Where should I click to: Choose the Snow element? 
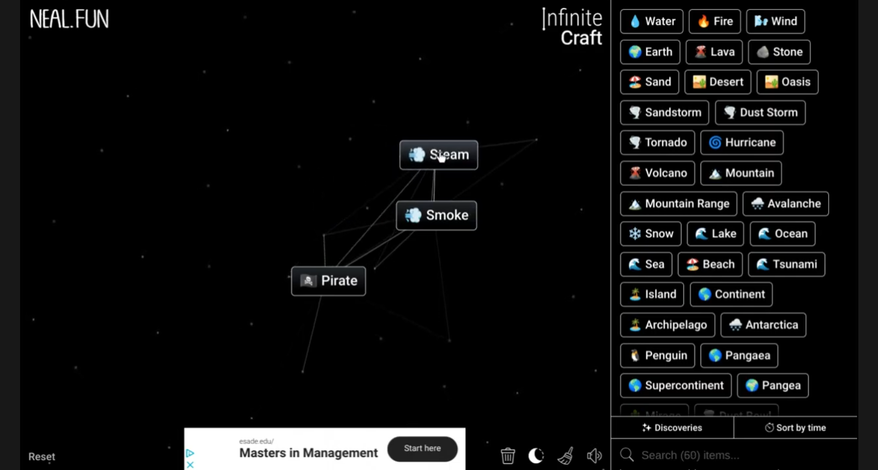[651, 234]
